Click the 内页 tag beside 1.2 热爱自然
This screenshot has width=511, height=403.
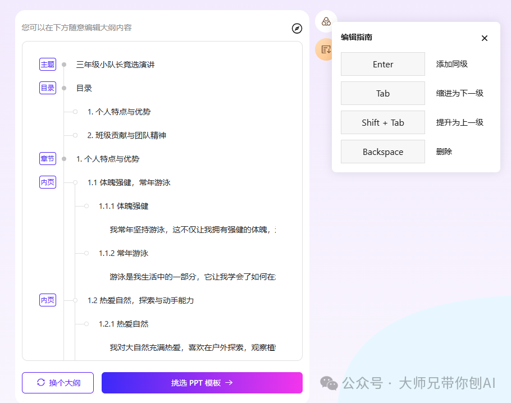[x=48, y=300]
